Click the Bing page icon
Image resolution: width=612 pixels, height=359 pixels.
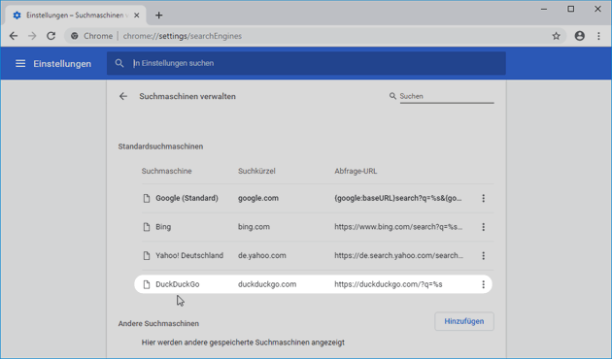tap(147, 227)
